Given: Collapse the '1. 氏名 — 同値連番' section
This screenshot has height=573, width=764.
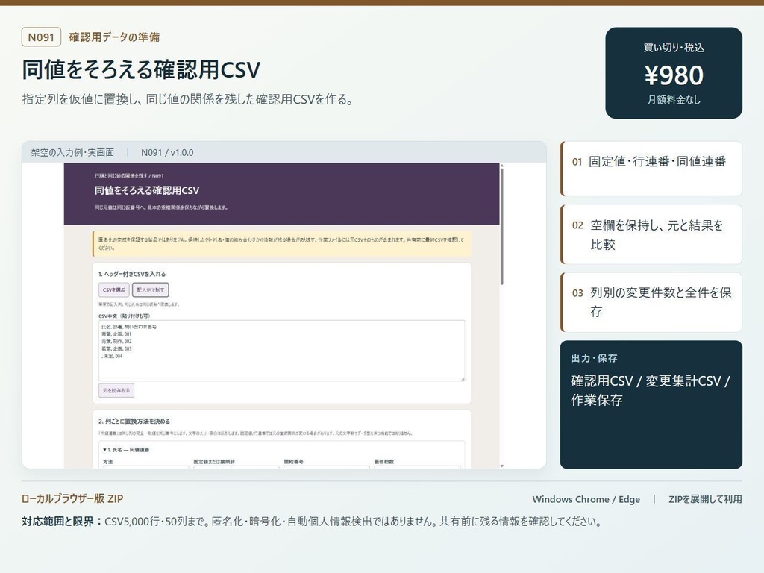Looking at the screenshot, I should click(x=126, y=450).
